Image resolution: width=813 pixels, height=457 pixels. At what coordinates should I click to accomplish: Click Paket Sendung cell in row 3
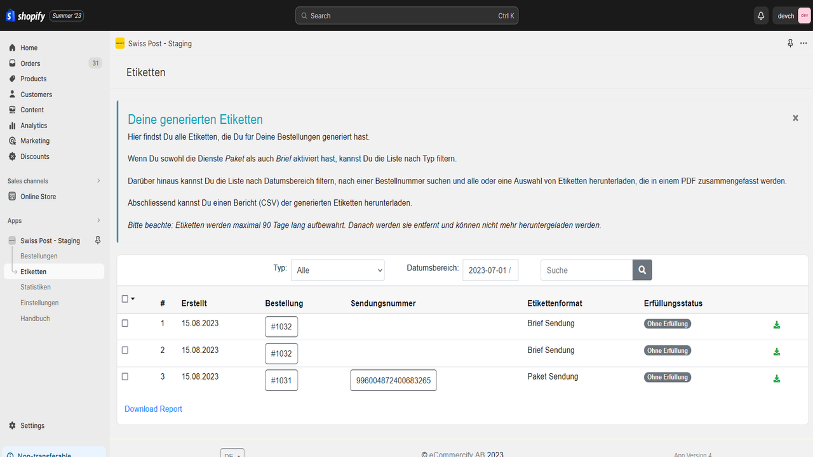(553, 376)
